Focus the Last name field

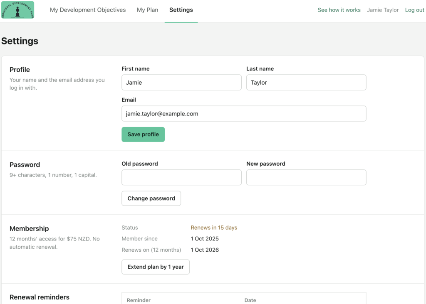click(x=306, y=83)
